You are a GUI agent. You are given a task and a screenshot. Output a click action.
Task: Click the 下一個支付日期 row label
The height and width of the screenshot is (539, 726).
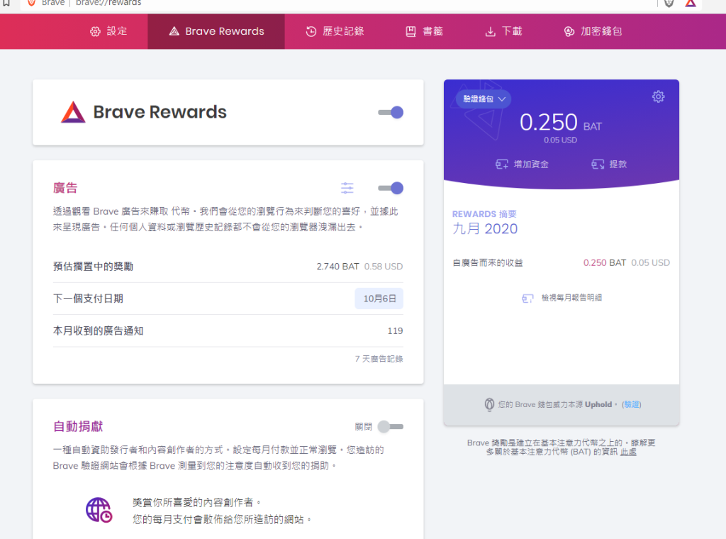pos(88,299)
